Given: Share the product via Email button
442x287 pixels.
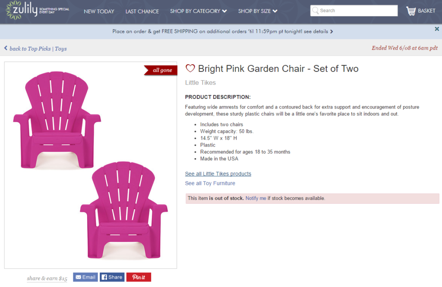Looking at the screenshot, I should point(85,277).
